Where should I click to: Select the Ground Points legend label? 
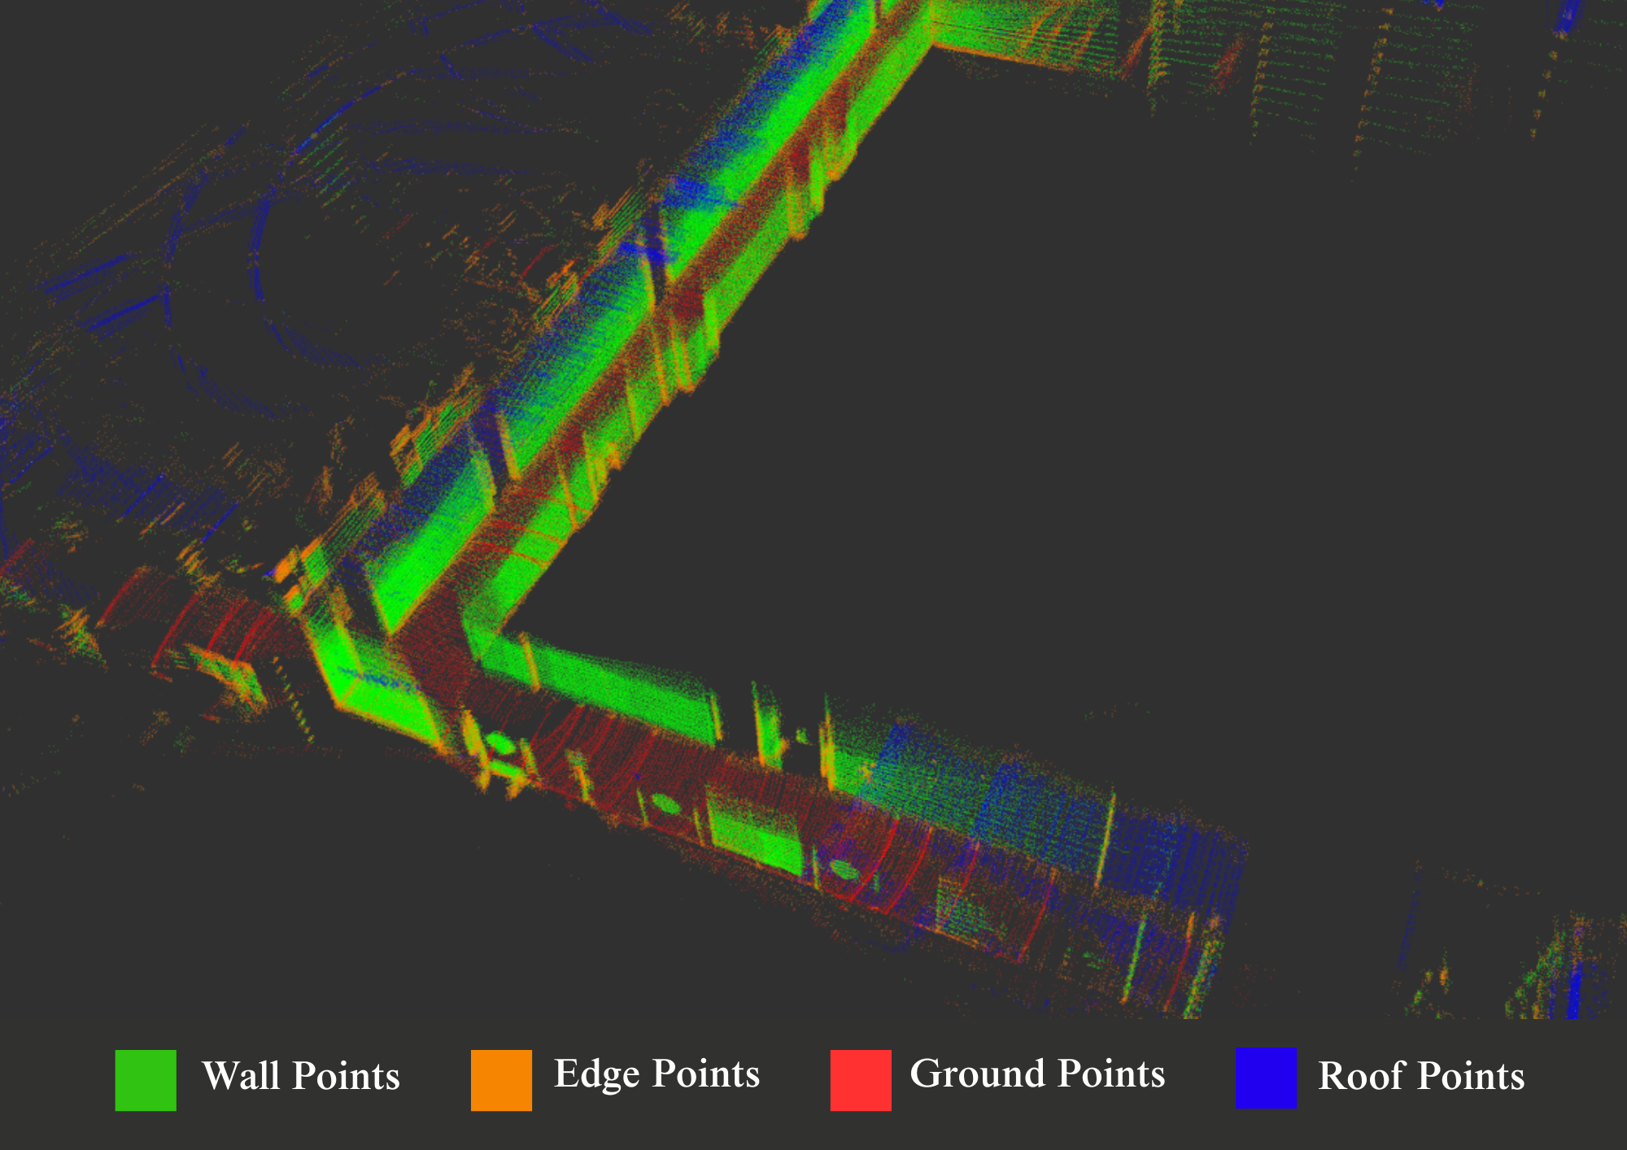pyautogui.click(x=1037, y=1074)
